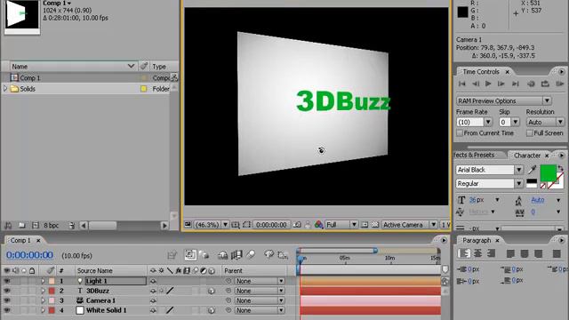Image resolution: width=569 pixels, height=320 pixels.
Task: Expand the Solids folder in Project panel
Action: [5, 89]
